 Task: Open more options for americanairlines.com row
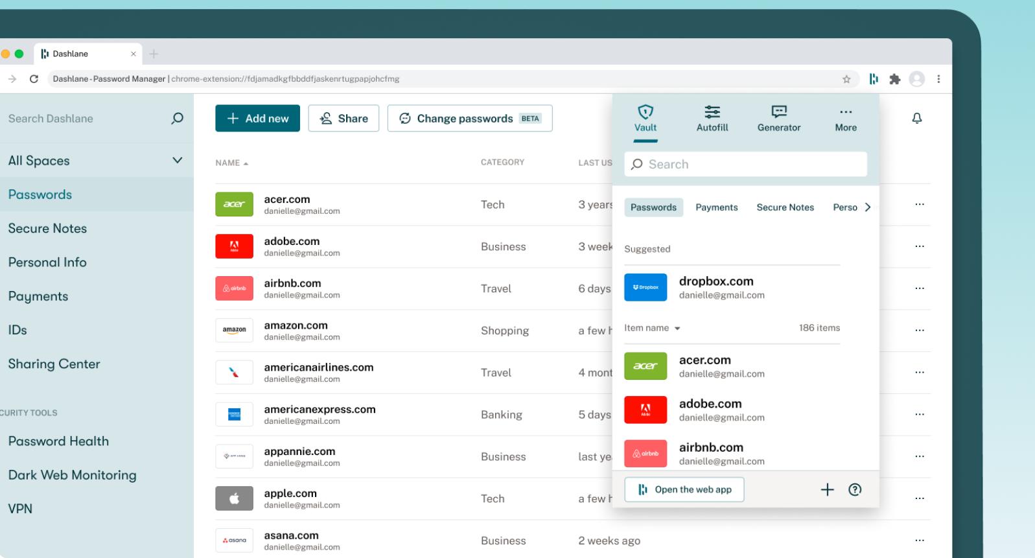point(920,373)
